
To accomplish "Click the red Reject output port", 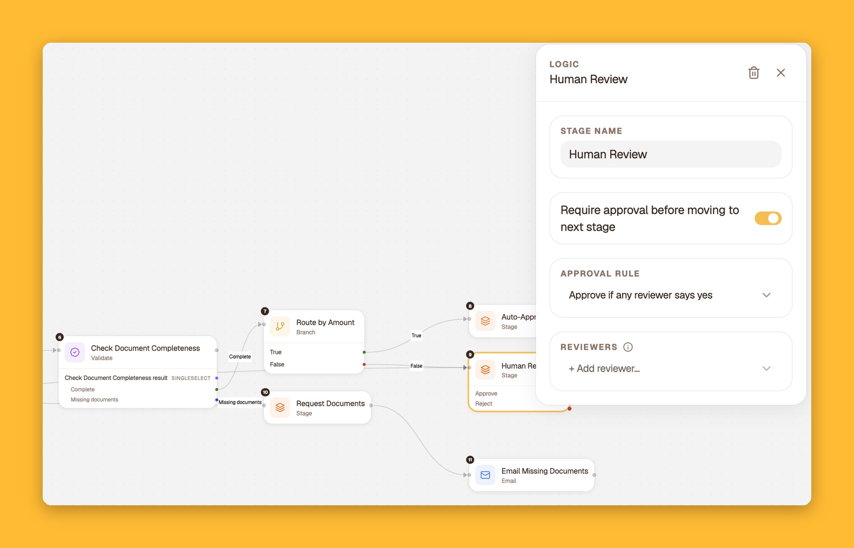I will (x=569, y=409).
